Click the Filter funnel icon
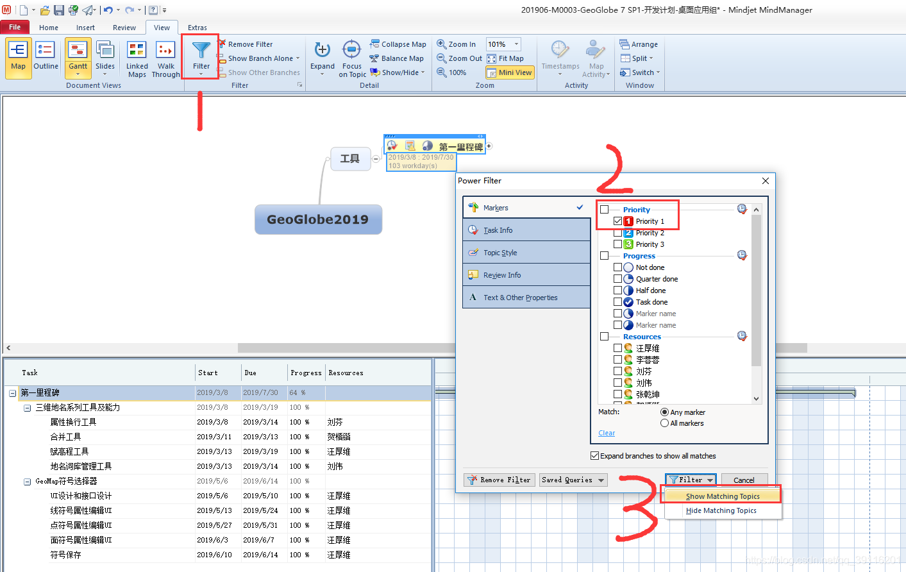 (201, 51)
